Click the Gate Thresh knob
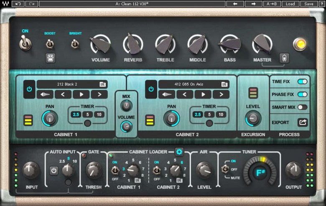This screenshot has height=206, width=326. [93, 170]
